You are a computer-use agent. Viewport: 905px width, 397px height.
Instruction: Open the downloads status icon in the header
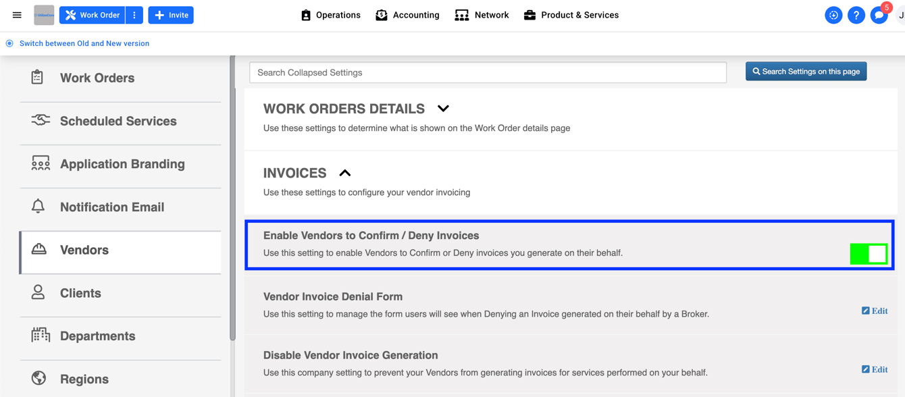click(x=833, y=14)
